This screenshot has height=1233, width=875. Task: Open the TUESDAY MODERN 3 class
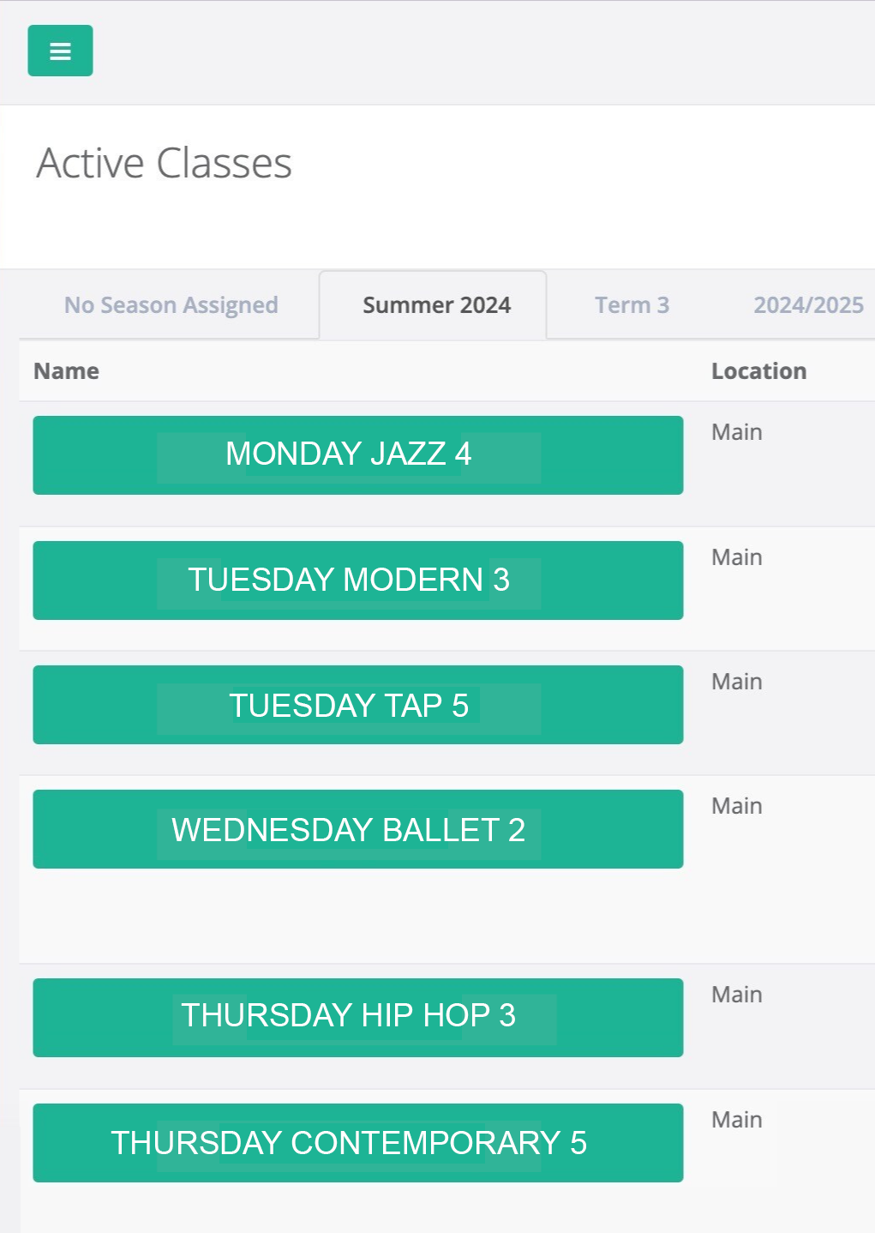(357, 580)
